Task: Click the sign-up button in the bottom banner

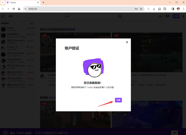Action: click(x=174, y=133)
